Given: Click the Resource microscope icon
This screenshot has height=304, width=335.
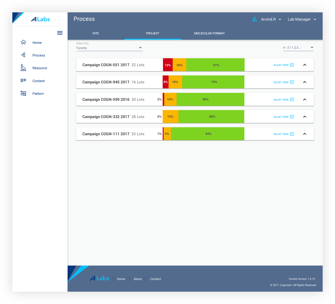Looking at the screenshot, I should [x=23, y=68].
